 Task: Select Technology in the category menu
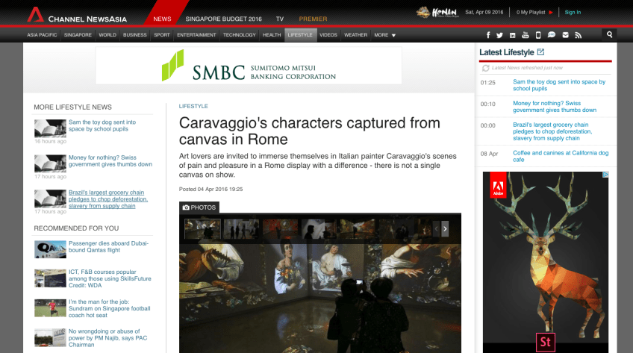(239, 35)
